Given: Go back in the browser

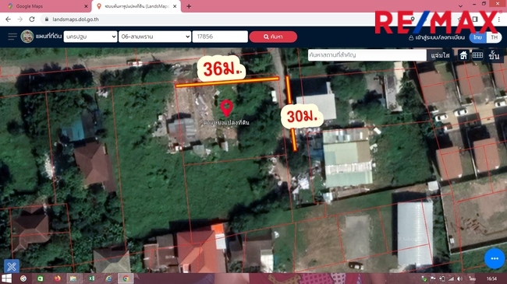Looking at the screenshot, I should coord(8,19).
